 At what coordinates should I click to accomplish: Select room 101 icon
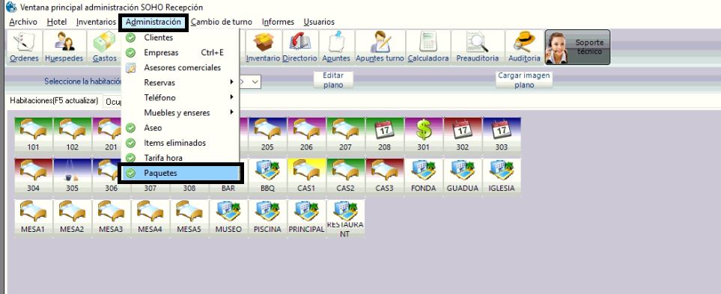(x=33, y=135)
